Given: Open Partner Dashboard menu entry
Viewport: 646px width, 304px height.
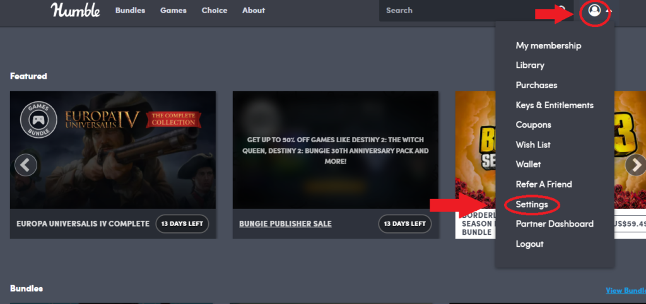Looking at the screenshot, I should tap(555, 224).
